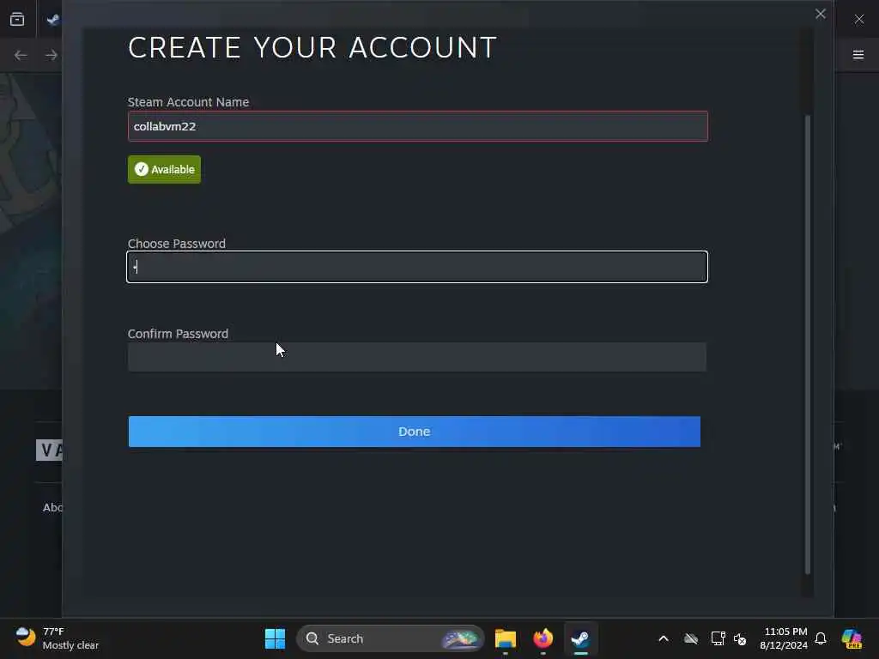Viewport: 879px width, 659px height.
Task: Open the notifications bell
Action: click(x=821, y=638)
